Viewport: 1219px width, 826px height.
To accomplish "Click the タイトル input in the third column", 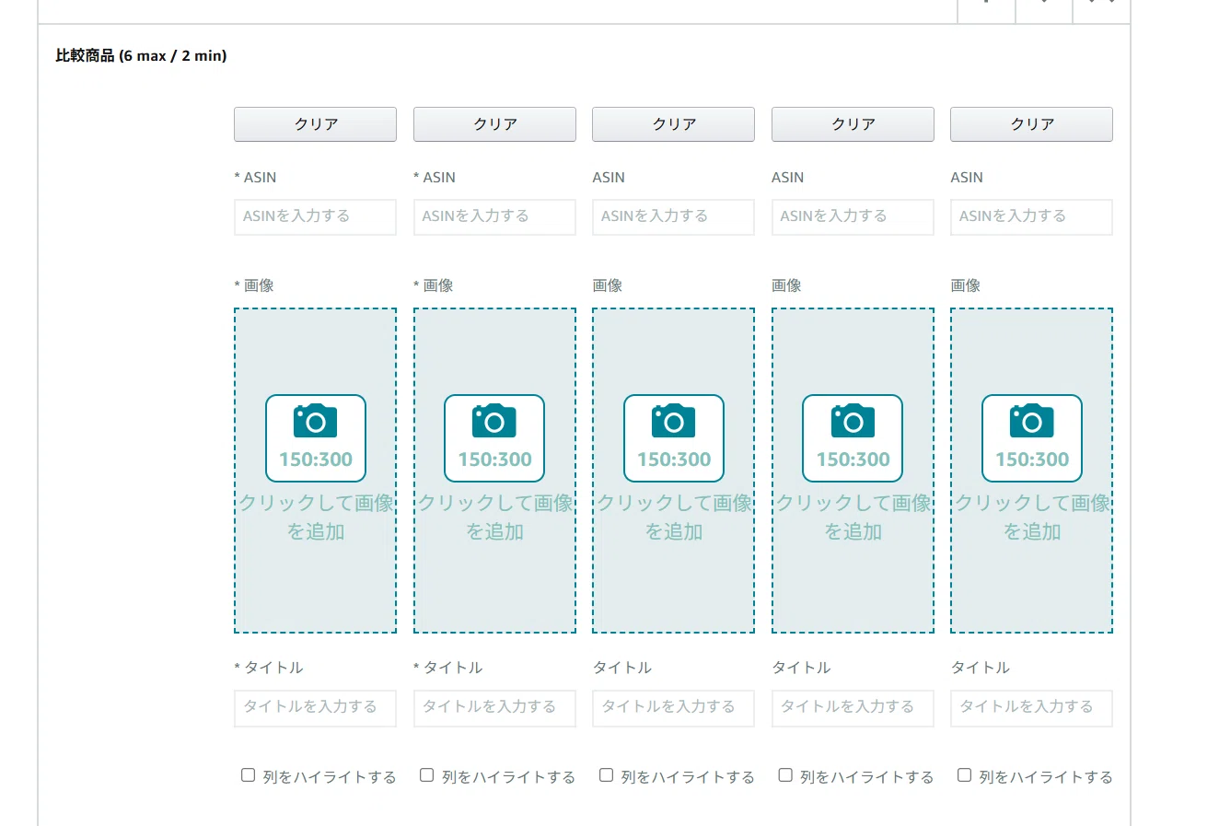I will point(674,708).
